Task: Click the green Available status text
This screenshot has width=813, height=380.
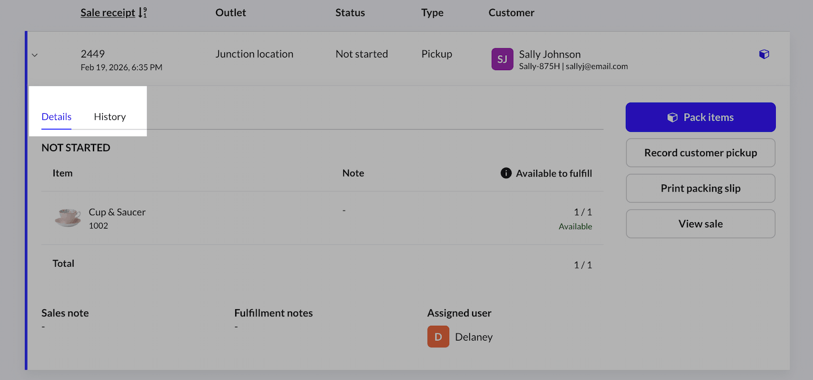Action: (x=575, y=226)
